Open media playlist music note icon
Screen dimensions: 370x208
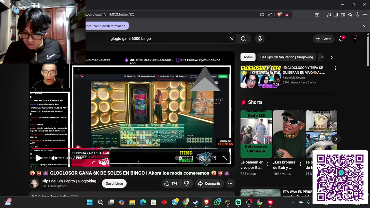click(329, 14)
